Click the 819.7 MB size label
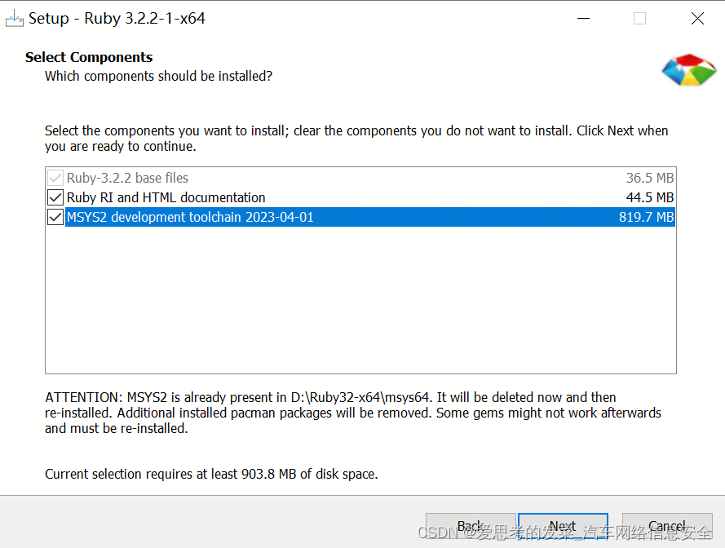 pyautogui.click(x=647, y=217)
